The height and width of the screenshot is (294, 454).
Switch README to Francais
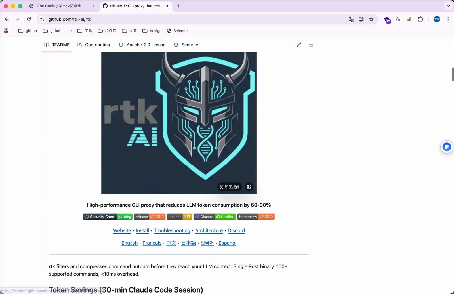point(152,243)
